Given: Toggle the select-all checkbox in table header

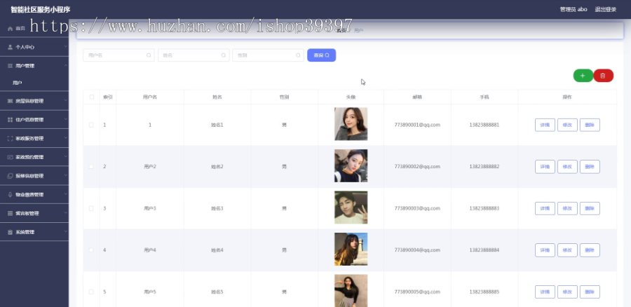Looking at the screenshot, I should tap(92, 97).
